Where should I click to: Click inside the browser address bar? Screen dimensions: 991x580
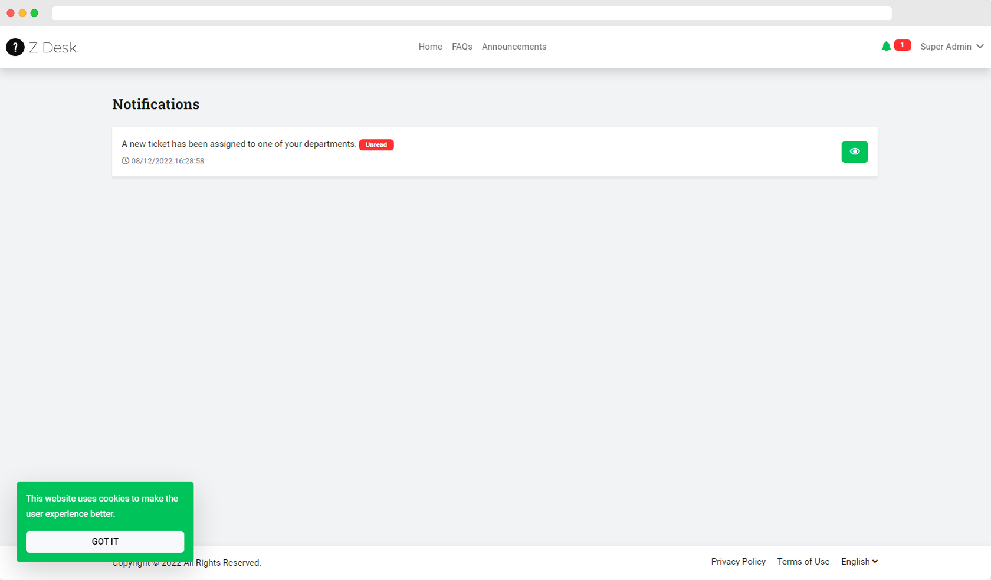472,12
